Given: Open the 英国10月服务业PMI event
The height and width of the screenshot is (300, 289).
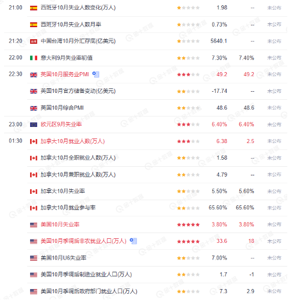Looking at the screenshot, I should (x=65, y=74).
